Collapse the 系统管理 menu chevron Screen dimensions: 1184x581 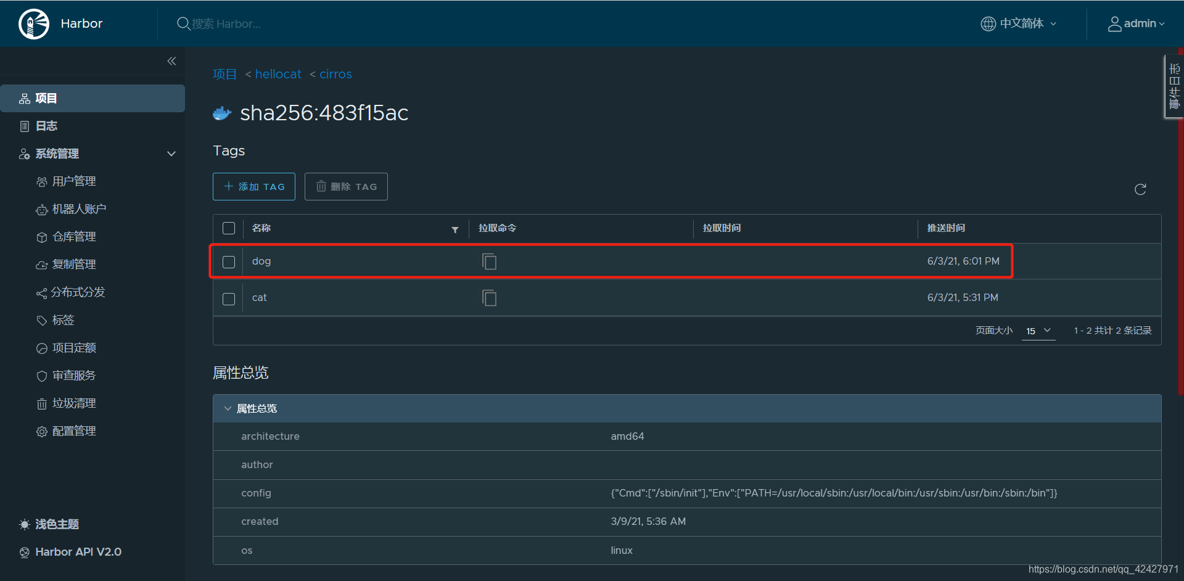tap(171, 154)
